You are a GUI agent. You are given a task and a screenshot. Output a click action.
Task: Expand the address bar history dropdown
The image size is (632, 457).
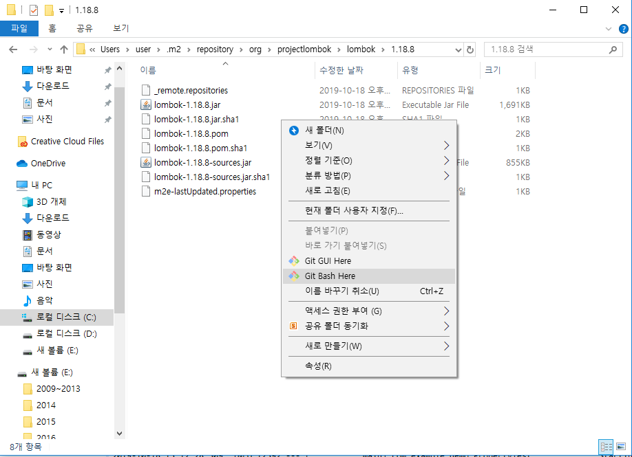coord(459,50)
